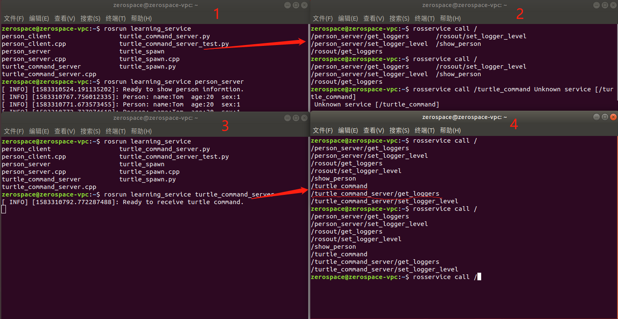Open 编辑(E) menu in the Unknown service terminal
618x319 pixels.
coord(348,19)
